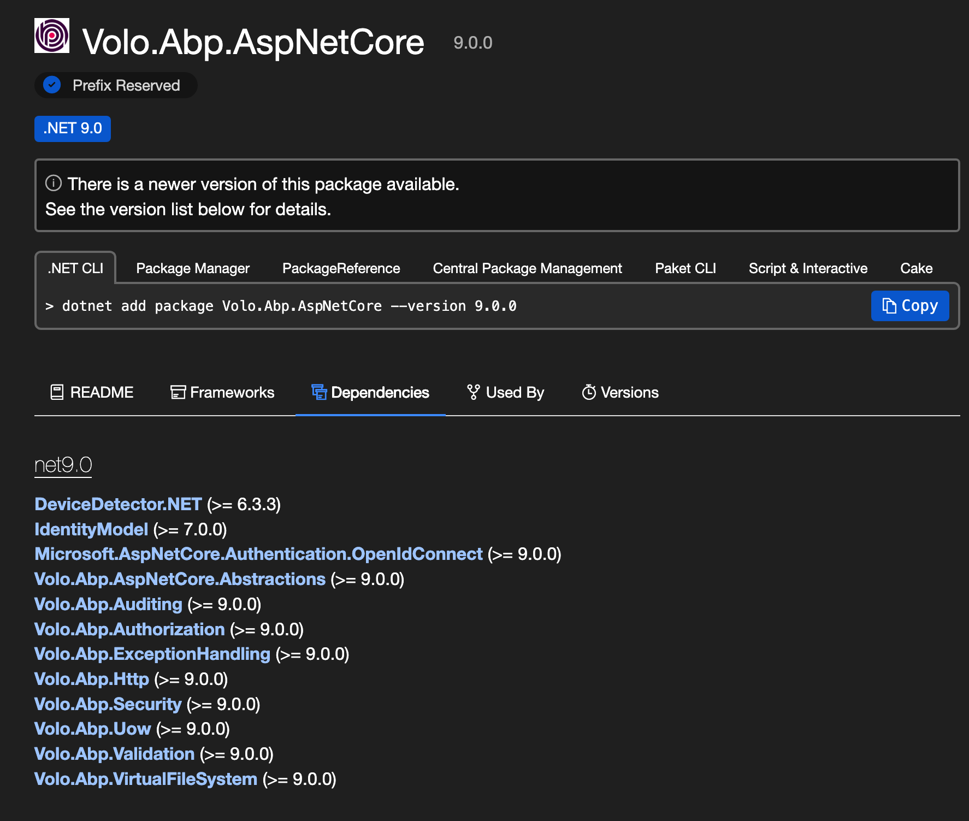This screenshot has height=821, width=969.
Task: Click the info icon in the newer version notice
Action: pyautogui.click(x=53, y=183)
